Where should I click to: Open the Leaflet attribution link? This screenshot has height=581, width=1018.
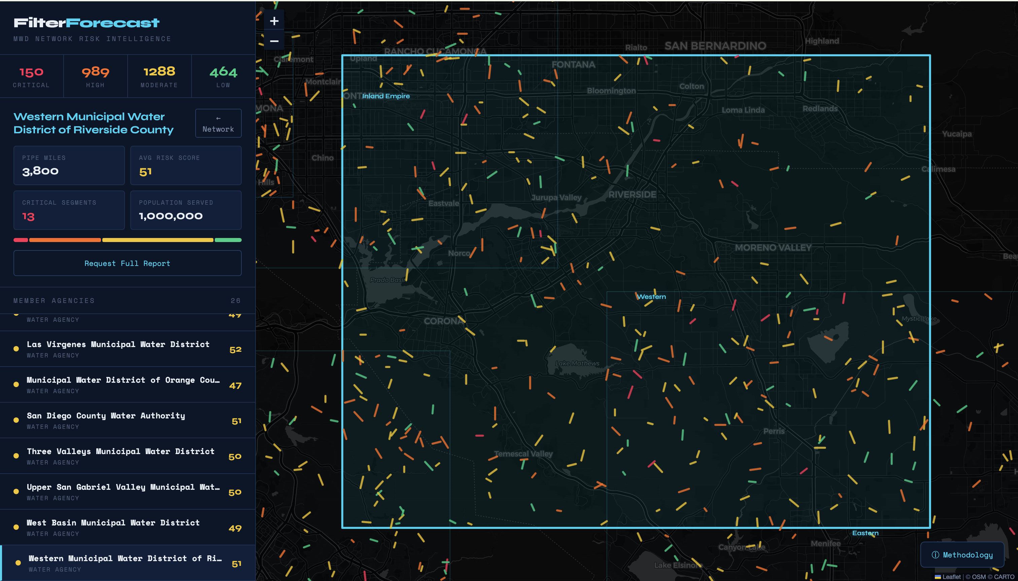coord(948,577)
